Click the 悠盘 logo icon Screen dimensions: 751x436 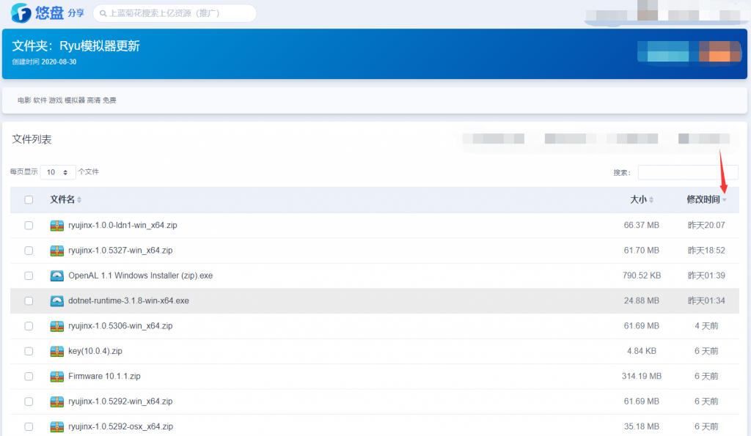point(21,13)
